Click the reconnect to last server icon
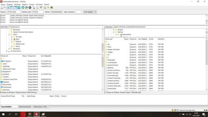208x117 pixels. [x=37, y=7]
